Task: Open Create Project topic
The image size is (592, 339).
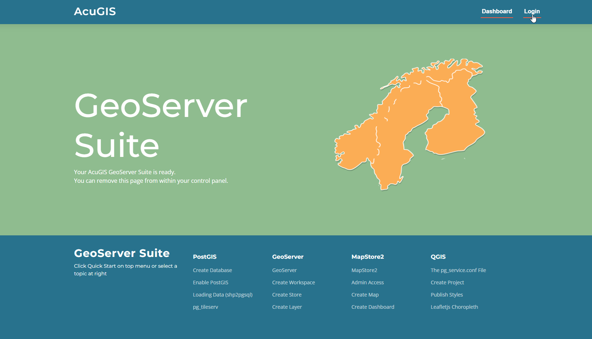Action: [447, 282]
